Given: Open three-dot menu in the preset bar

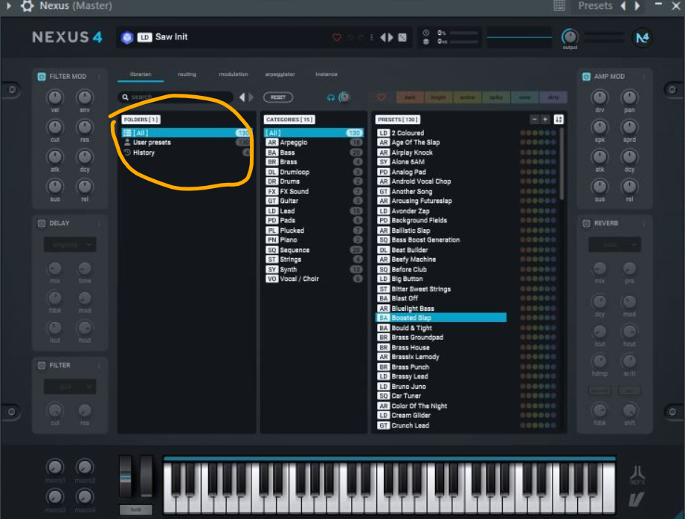Looking at the screenshot, I should pos(371,38).
